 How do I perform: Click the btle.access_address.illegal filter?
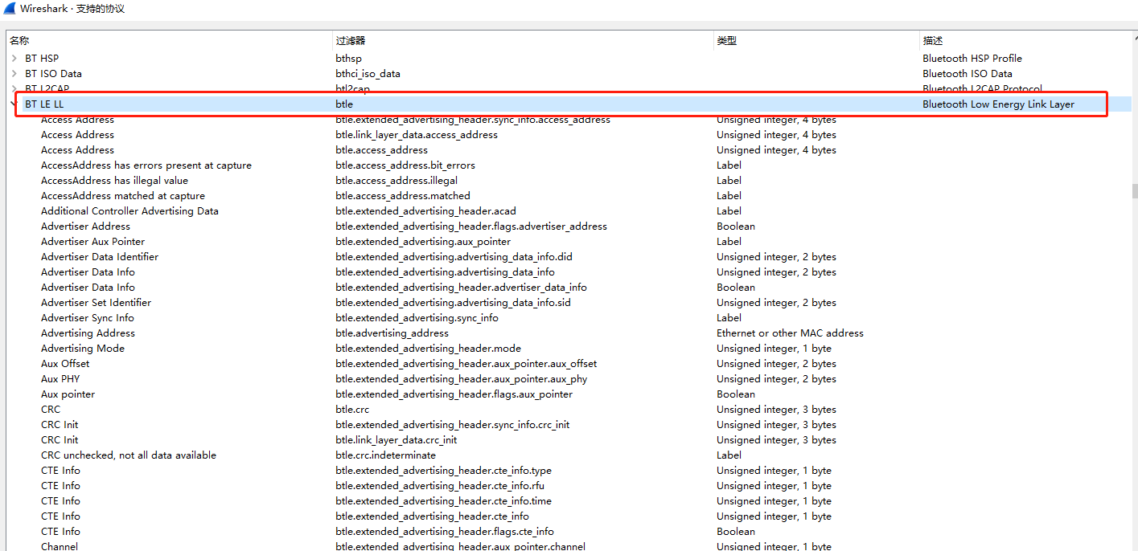(x=396, y=181)
